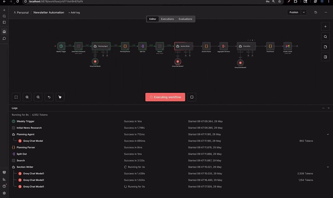Open the workflow more options menu

[326, 12]
